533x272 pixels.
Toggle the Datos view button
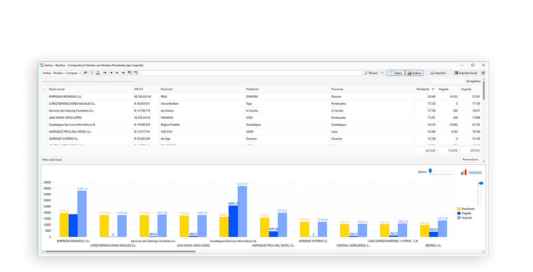(396, 73)
